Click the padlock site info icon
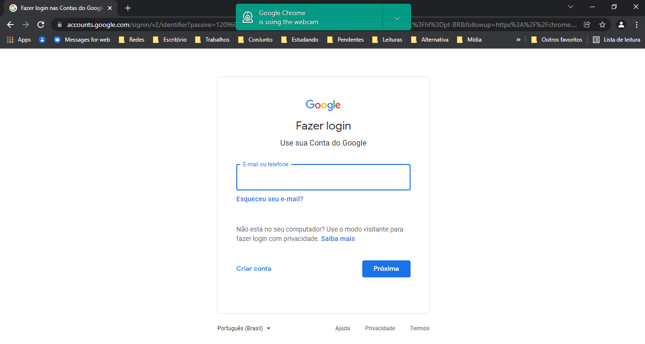Viewport: 645px width, 344px height. [60, 25]
